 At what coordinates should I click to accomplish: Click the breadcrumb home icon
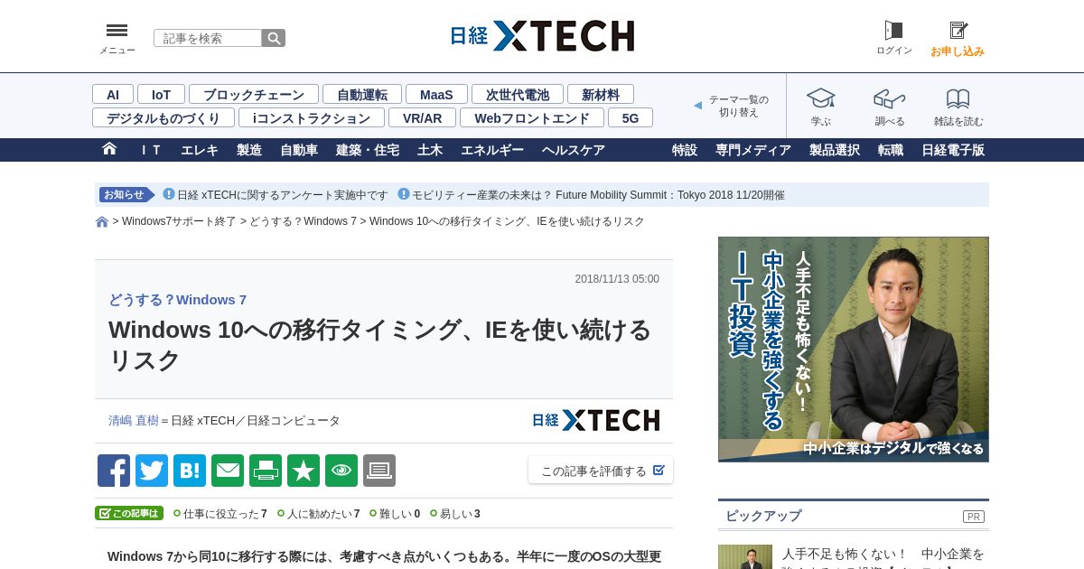[x=102, y=221]
